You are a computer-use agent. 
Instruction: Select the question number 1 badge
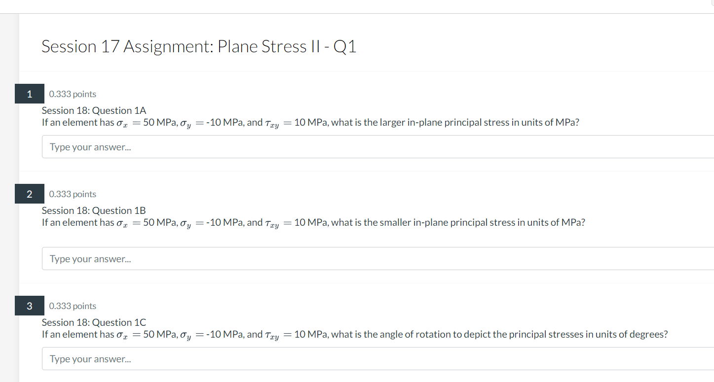(x=29, y=94)
